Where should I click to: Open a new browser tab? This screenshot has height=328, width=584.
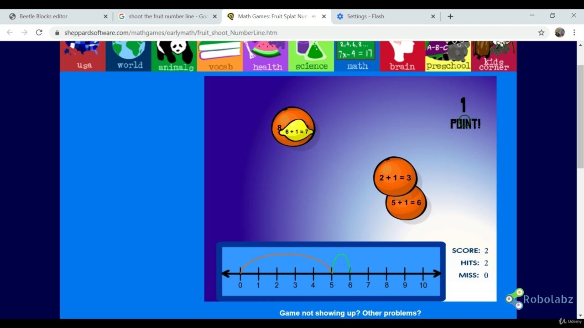click(x=450, y=16)
